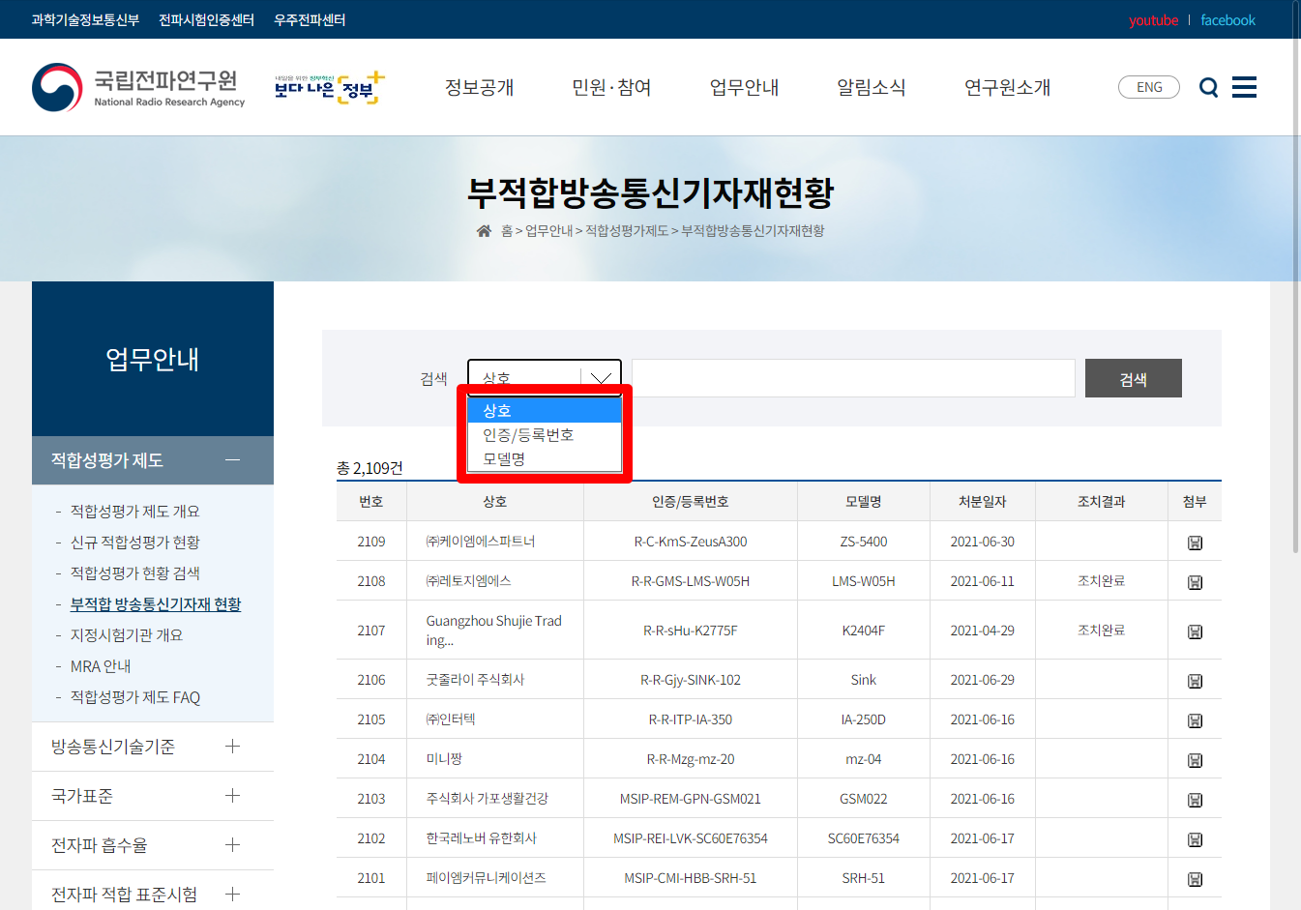1301x910 pixels.
Task: Download attachment for row 2105
Action: [1195, 720]
